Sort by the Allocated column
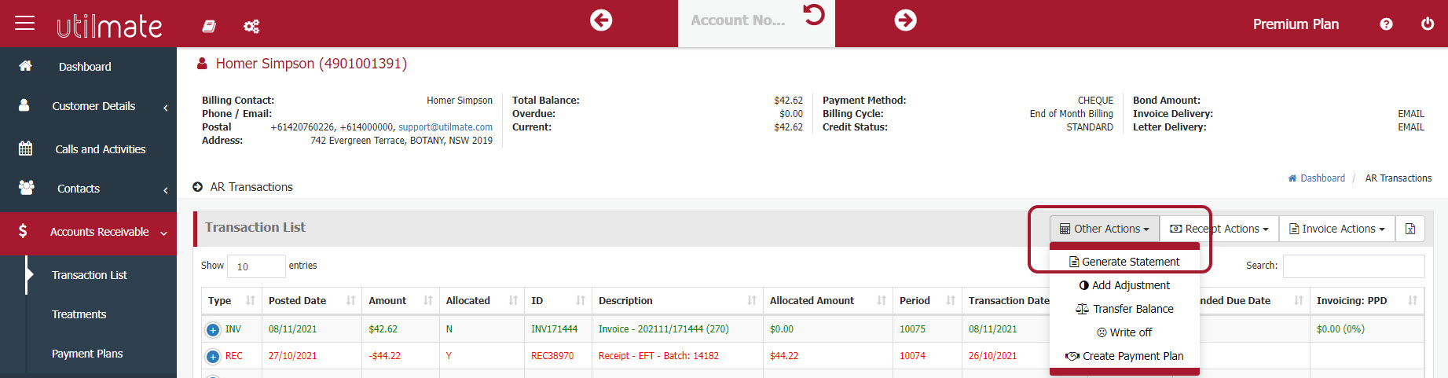The height and width of the screenshot is (378, 1448). [482, 300]
